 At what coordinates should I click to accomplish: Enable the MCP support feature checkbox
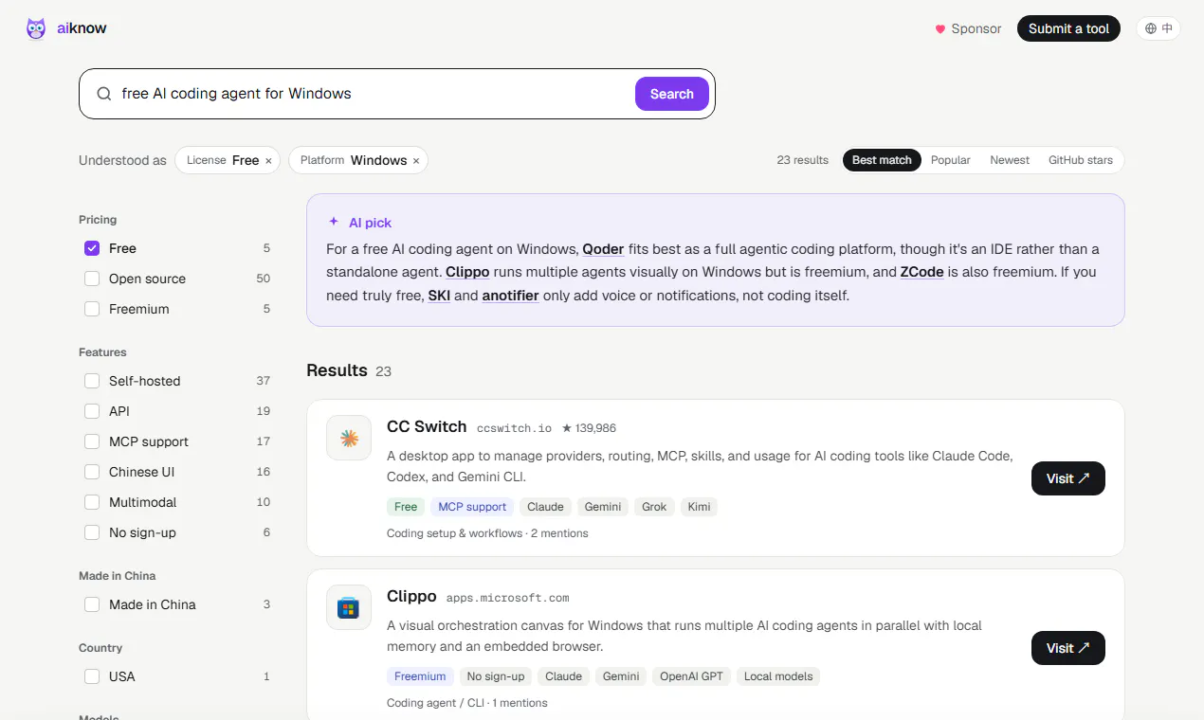pyautogui.click(x=92, y=441)
